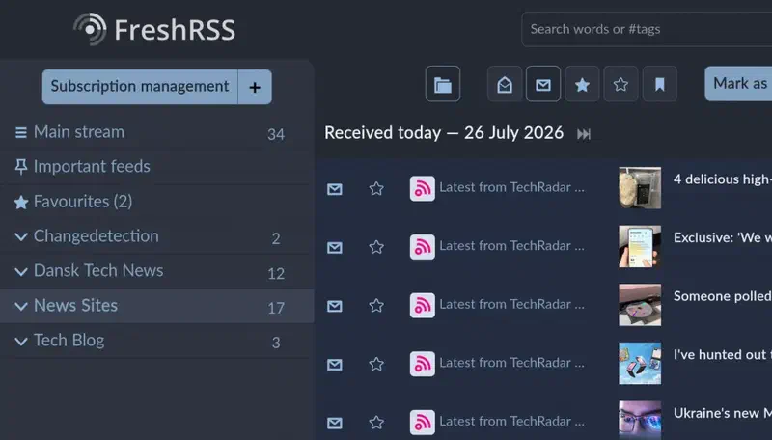Viewport: 772px width, 440px height.
Task: Star the 'I've hunted out' article
Action: click(376, 364)
